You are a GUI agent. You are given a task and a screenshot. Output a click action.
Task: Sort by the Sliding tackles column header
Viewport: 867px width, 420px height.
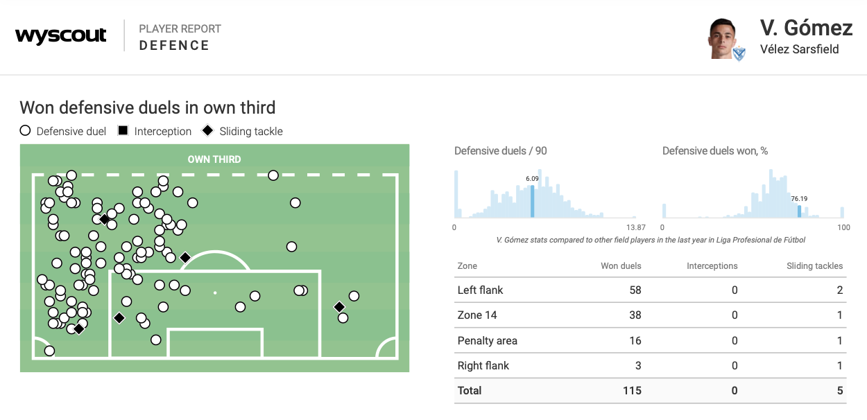814,265
